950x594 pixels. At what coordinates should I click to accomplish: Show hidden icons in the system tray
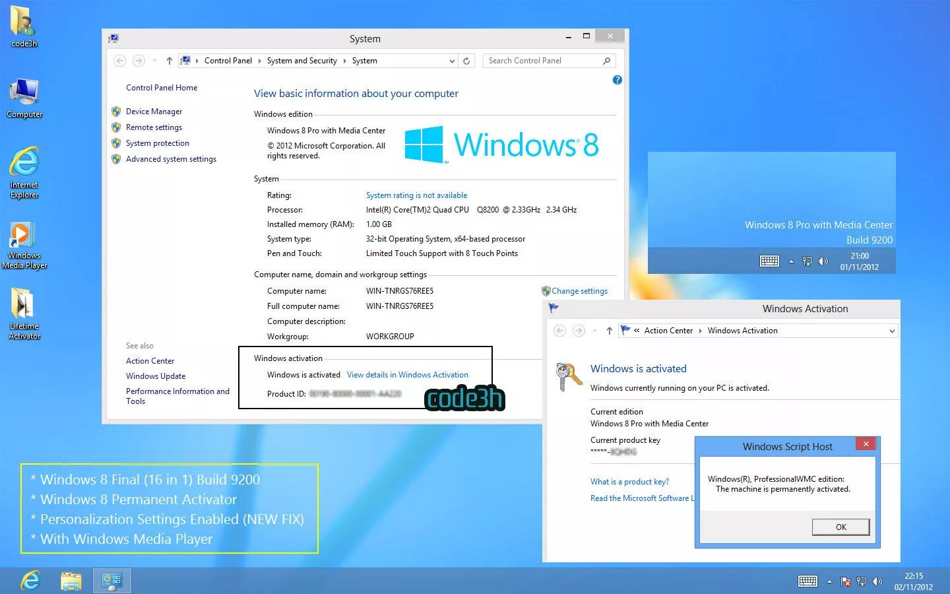(x=829, y=581)
